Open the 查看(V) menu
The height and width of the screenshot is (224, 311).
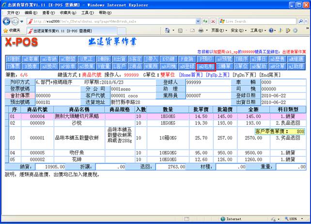click(x=48, y=12)
